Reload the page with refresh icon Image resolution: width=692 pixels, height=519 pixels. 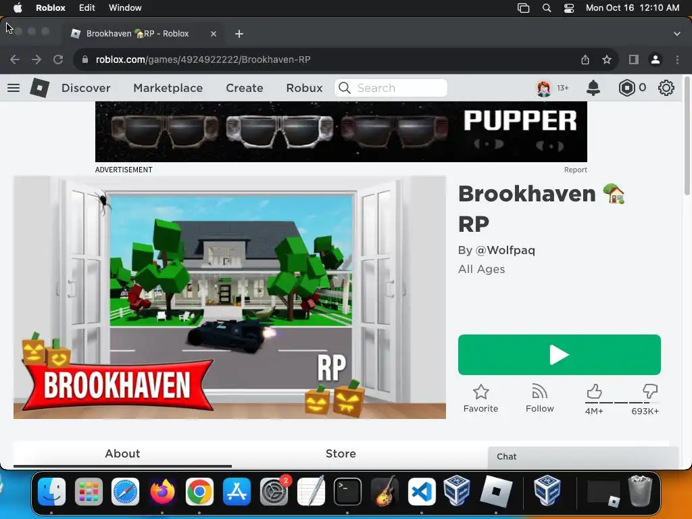pyautogui.click(x=58, y=59)
